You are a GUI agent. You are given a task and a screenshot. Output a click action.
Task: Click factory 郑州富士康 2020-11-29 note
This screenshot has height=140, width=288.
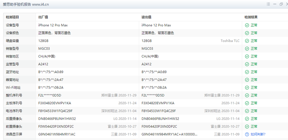pos(119,95)
